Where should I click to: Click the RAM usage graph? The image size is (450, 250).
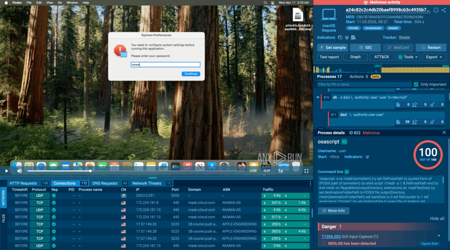pyautogui.click(x=415, y=69)
